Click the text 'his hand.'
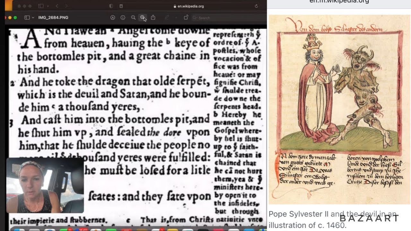The width and height of the screenshot is (411, 231). click(39, 69)
